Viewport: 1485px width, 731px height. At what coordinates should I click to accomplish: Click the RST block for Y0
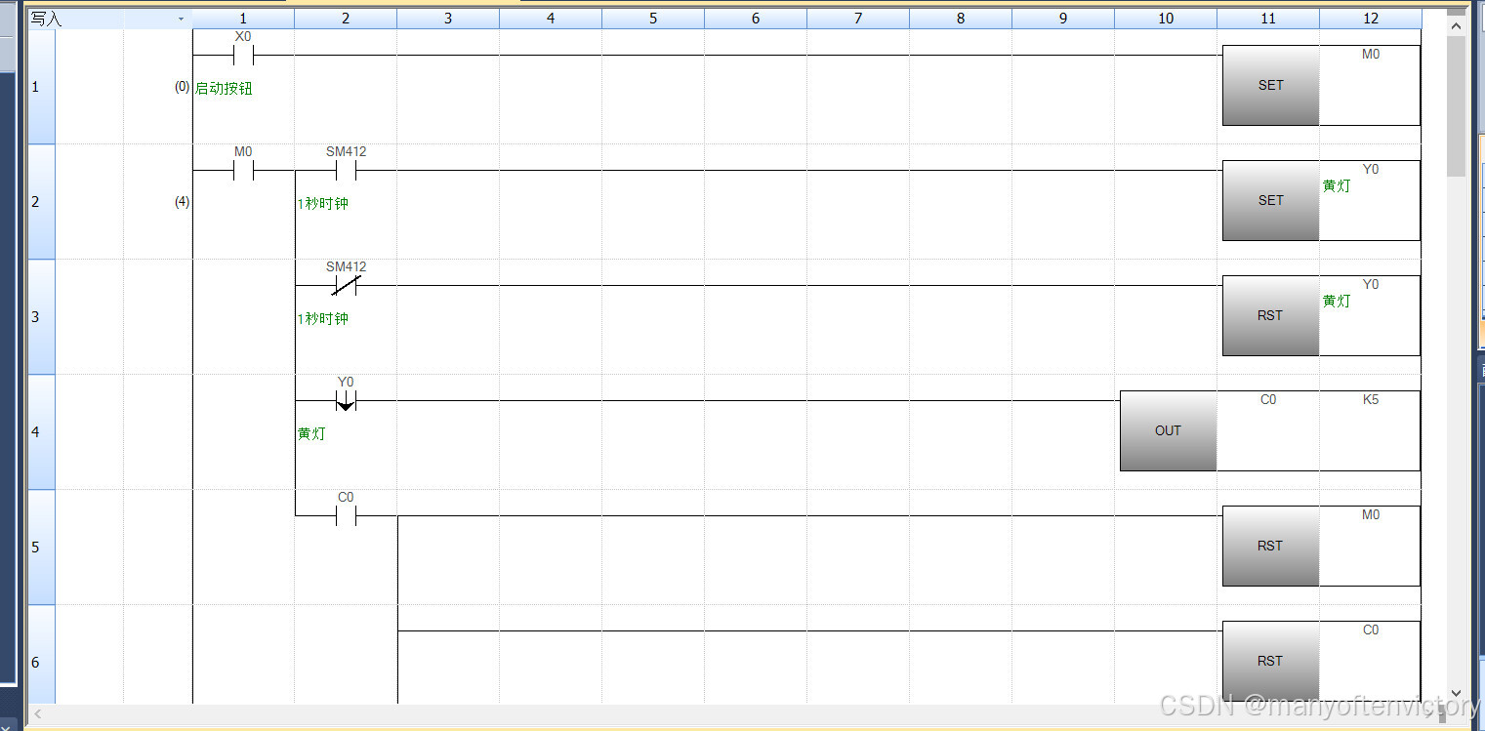tap(1270, 316)
